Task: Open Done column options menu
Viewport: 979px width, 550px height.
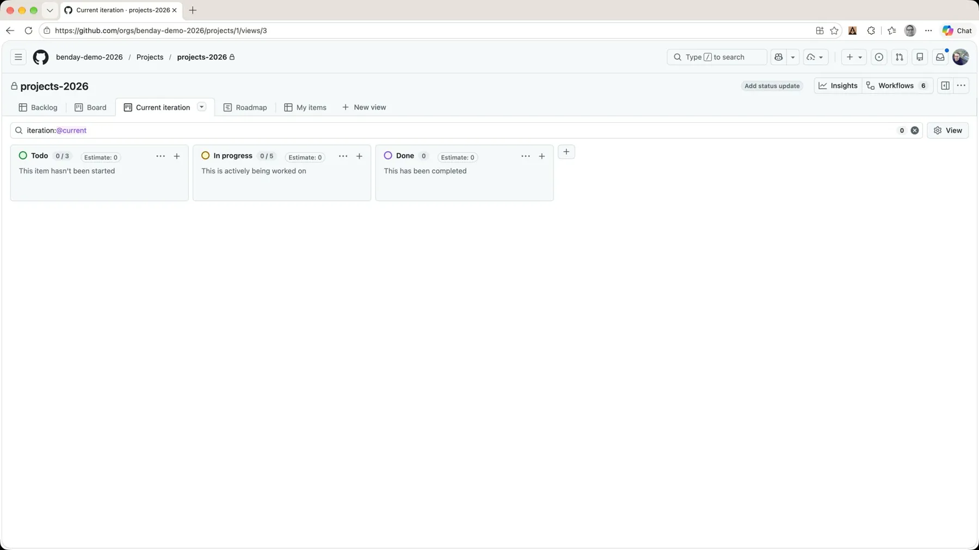Action: (x=525, y=157)
